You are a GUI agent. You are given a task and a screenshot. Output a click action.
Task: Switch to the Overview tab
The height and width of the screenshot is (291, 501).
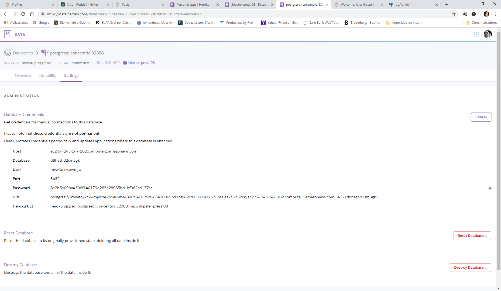[23, 75]
